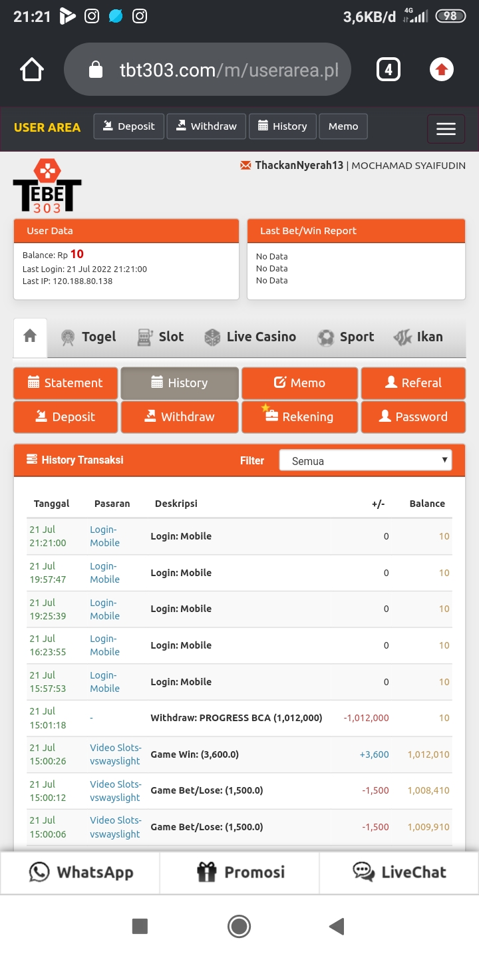Image resolution: width=479 pixels, height=958 pixels.
Task: Open the Slot games tab
Action: point(160,337)
